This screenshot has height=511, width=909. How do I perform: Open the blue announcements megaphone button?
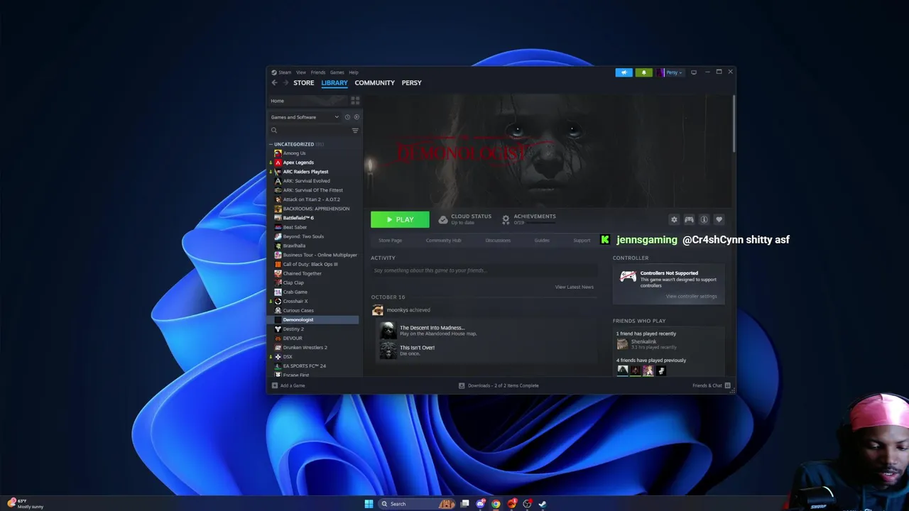[x=624, y=72]
